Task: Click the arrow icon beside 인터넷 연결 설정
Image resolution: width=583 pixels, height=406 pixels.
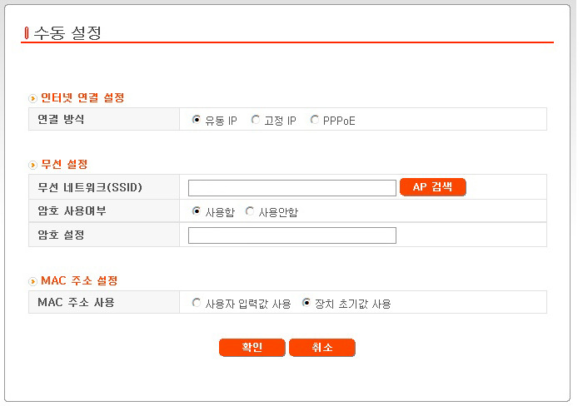Action: tap(32, 98)
